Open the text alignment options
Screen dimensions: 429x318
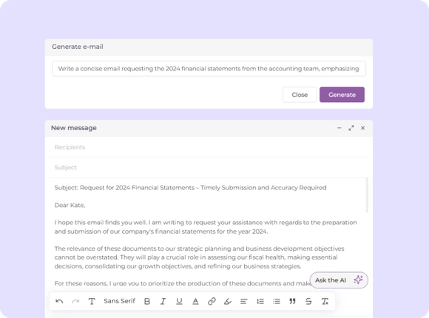[244, 301]
